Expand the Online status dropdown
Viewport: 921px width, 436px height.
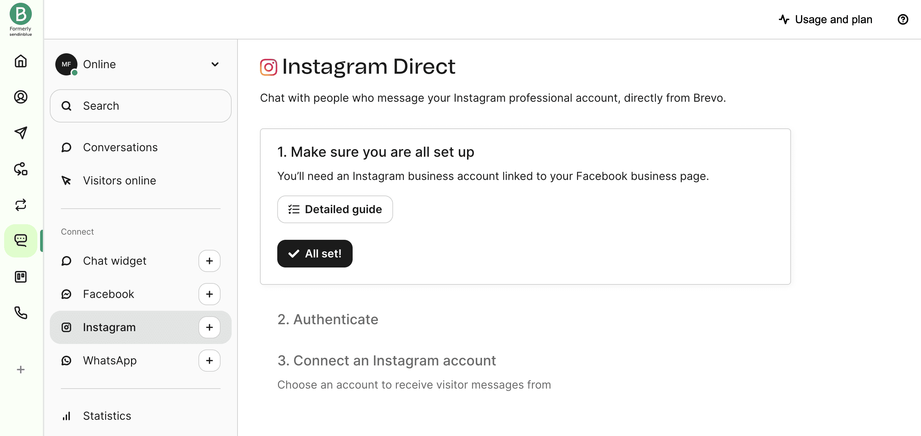click(x=215, y=64)
